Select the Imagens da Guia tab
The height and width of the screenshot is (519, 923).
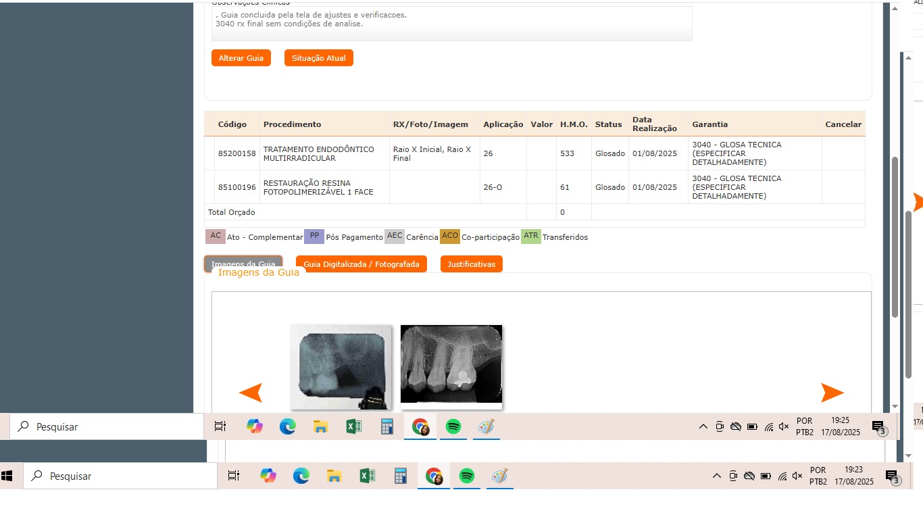point(243,263)
